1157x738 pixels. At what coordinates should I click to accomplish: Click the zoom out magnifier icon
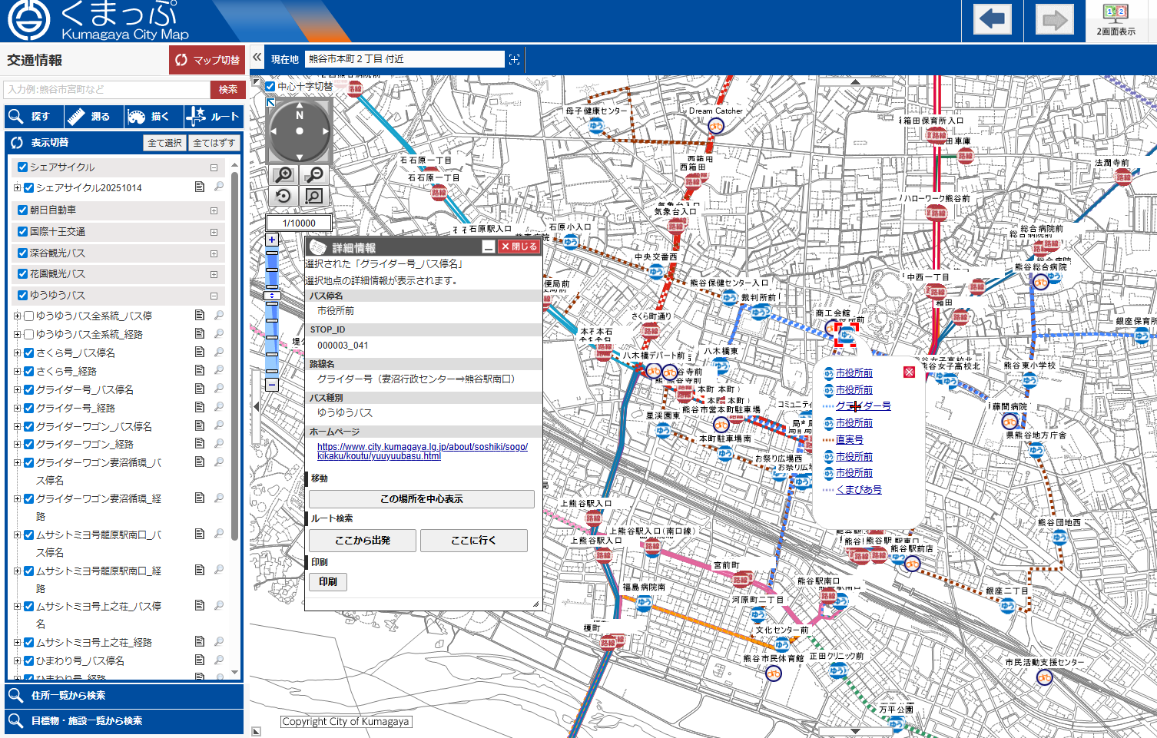coord(314,175)
